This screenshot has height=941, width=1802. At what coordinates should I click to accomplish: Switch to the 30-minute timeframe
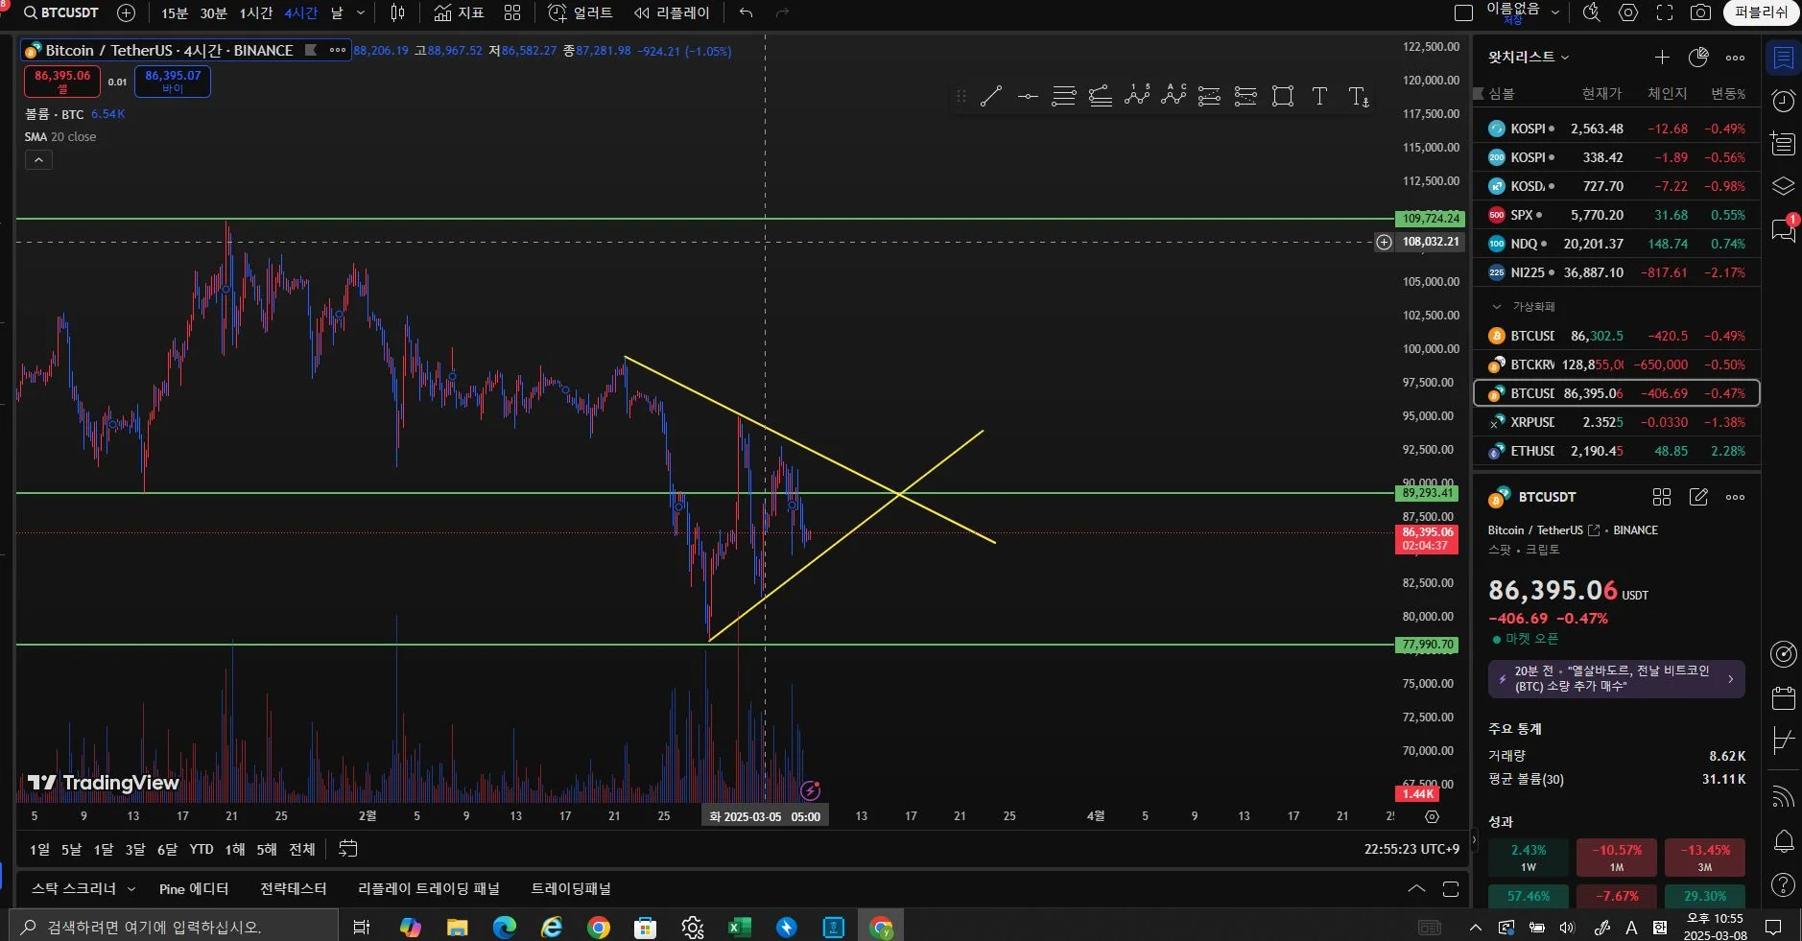(x=213, y=12)
